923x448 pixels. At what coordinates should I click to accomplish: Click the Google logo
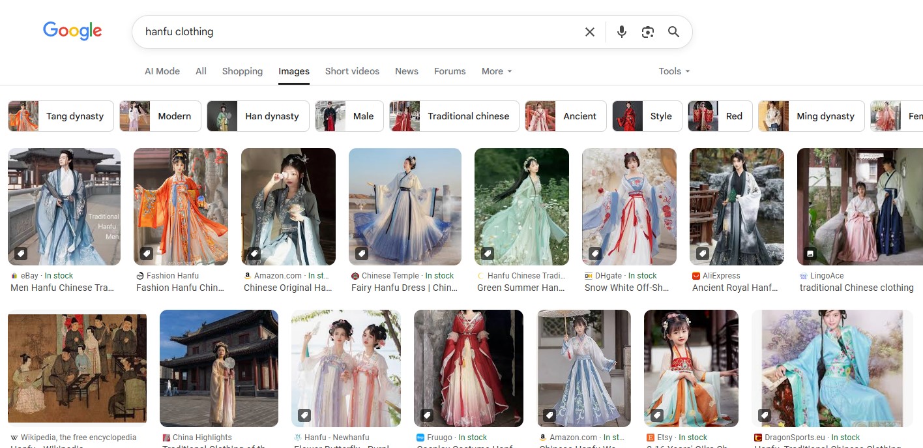[72, 31]
